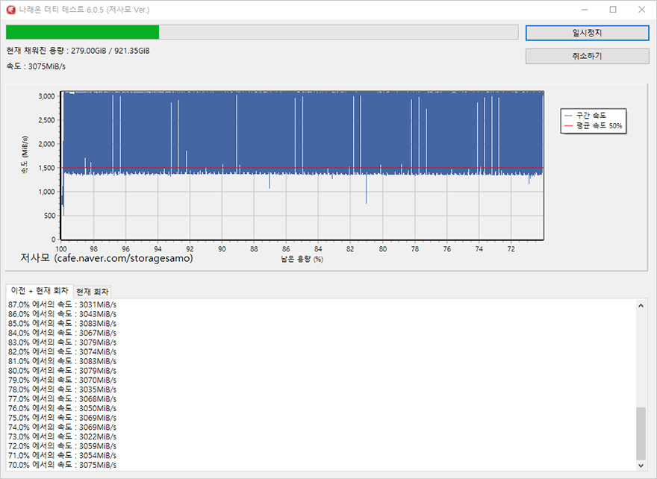Viewport: 657px width, 479px height.
Task: Select the 70.0% 3075MiB/s log line
Action: click(62, 465)
